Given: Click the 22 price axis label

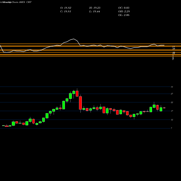Looking at the screenshot, I should pos(172,102).
